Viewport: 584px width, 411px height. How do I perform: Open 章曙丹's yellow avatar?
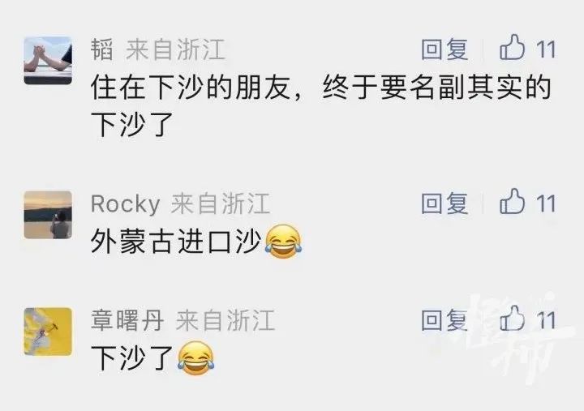[x=48, y=332]
